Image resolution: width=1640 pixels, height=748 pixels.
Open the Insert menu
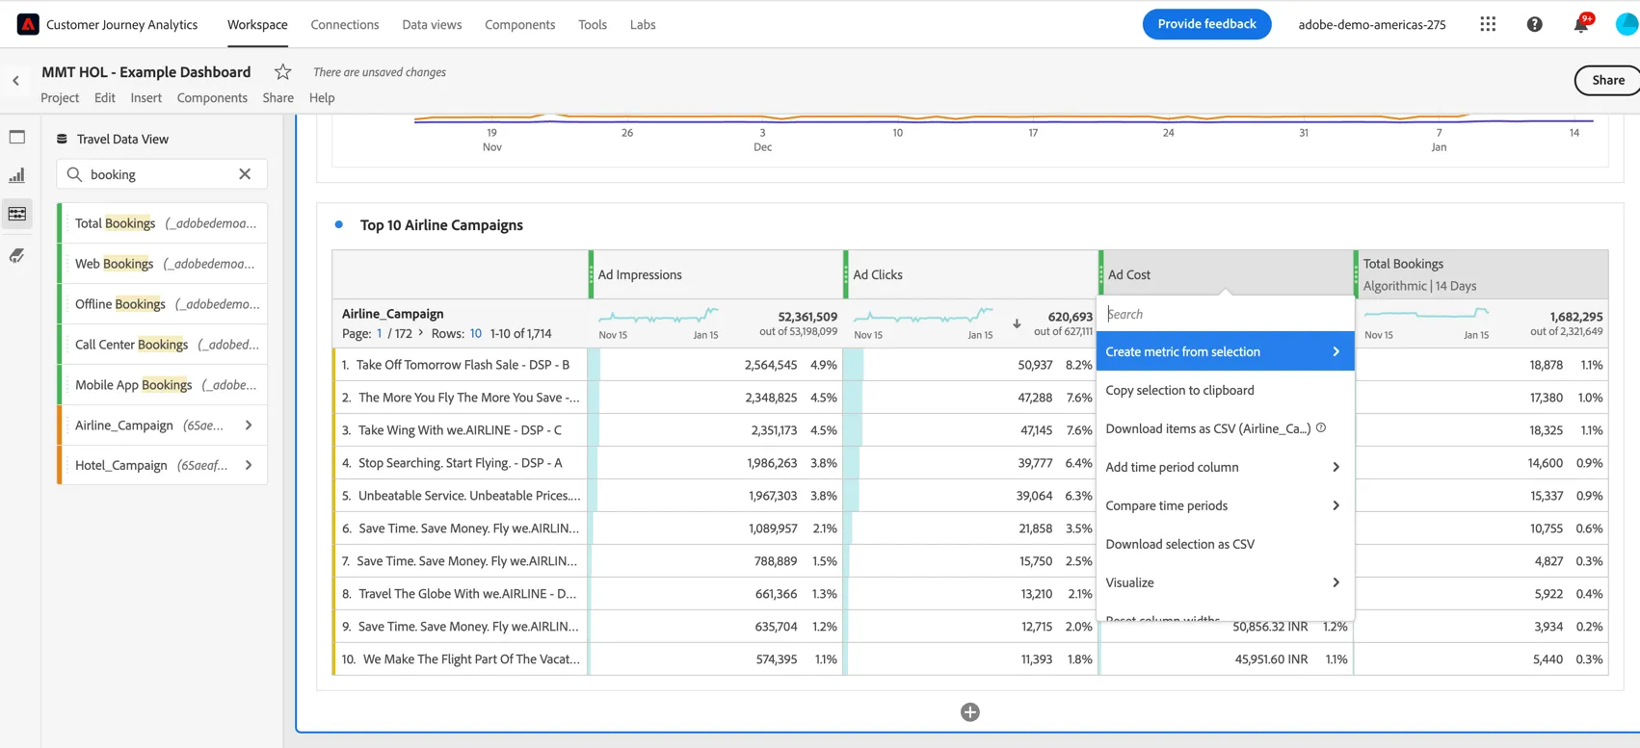[146, 97]
